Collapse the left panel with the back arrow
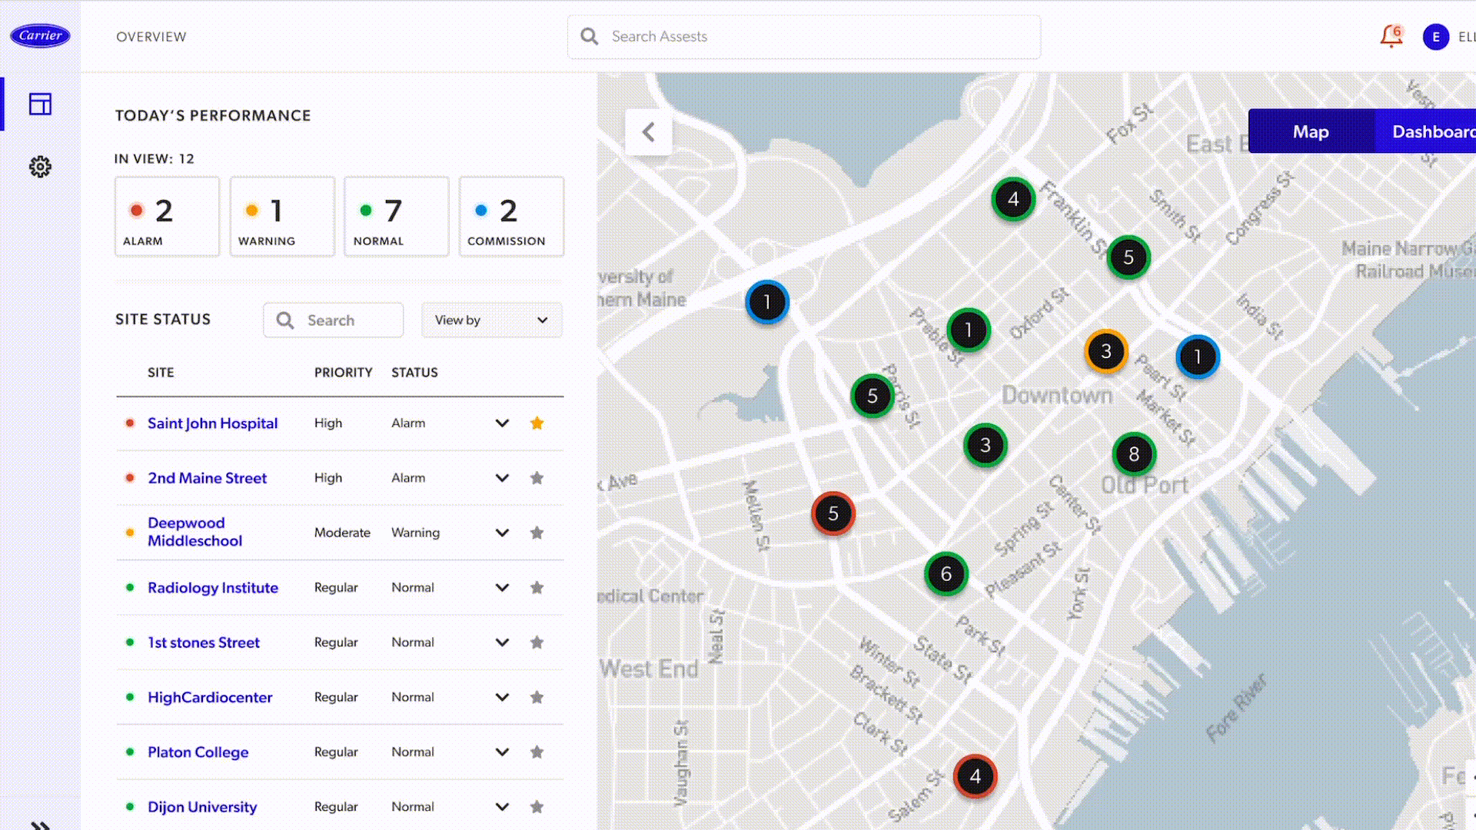This screenshot has height=830, width=1476. pos(649,131)
